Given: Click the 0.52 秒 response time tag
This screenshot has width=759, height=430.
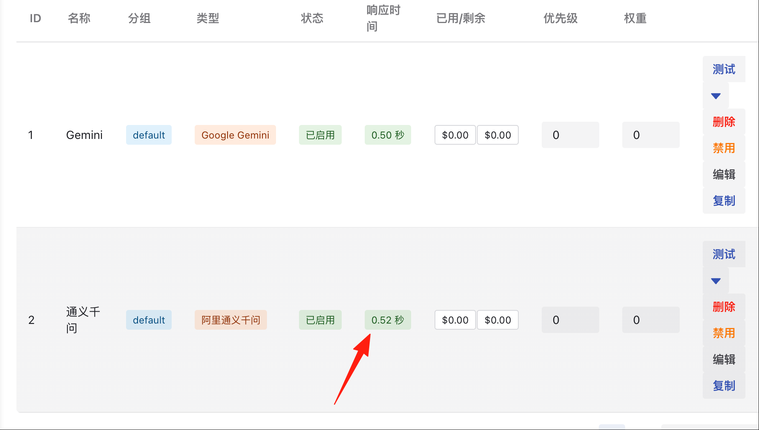Looking at the screenshot, I should pos(388,320).
